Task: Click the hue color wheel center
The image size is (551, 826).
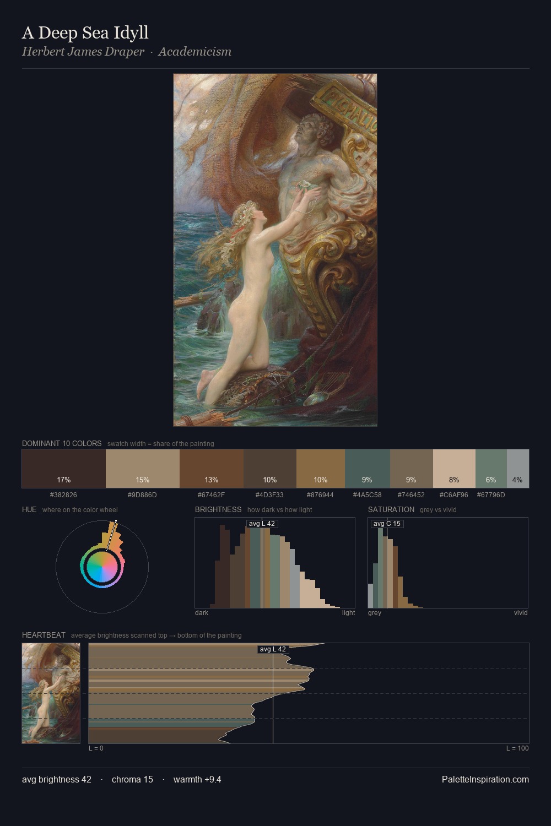Action: point(102,567)
